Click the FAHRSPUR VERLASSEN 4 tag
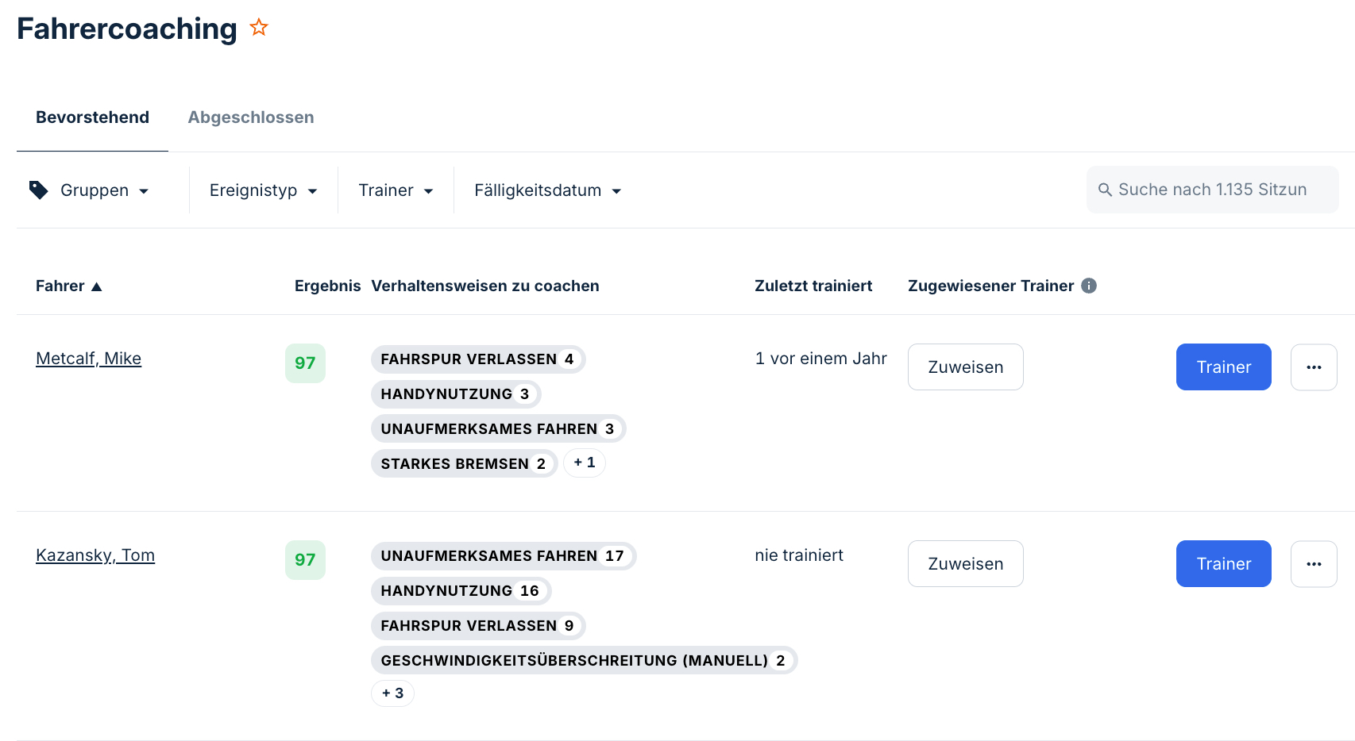 [x=478, y=359]
